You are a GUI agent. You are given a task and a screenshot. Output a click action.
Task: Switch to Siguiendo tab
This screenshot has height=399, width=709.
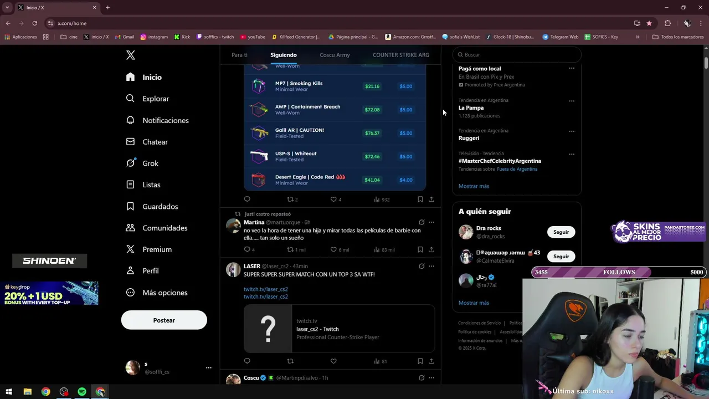click(284, 55)
